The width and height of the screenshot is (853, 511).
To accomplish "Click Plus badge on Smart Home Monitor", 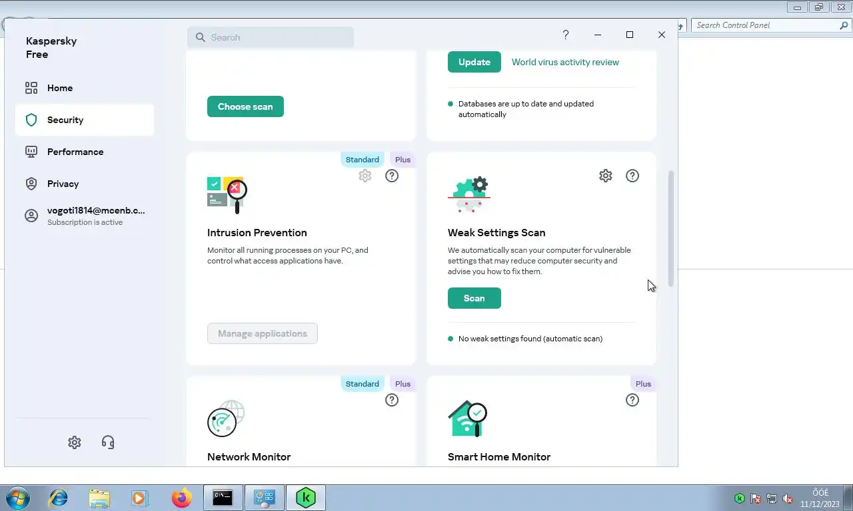I will (643, 384).
